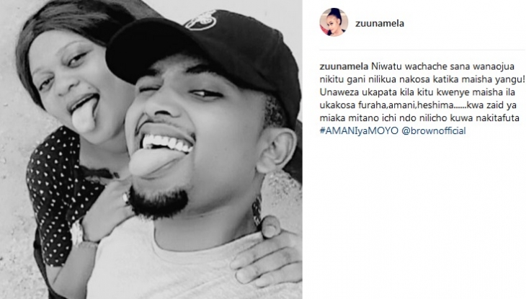Click the caption line starting "Unaweza ukapata"
This screenshot has width=526, height=299.
(x=419, y=92)
